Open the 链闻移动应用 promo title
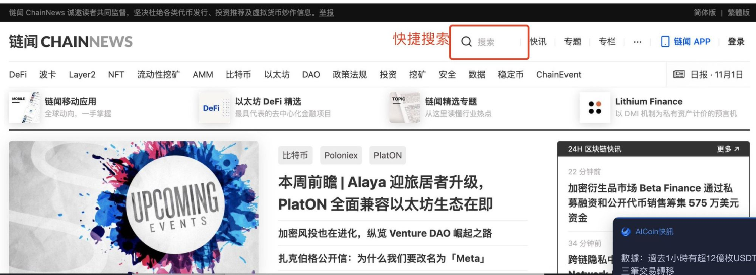This screenshot has height=275, width=756. tap(71, 102)
